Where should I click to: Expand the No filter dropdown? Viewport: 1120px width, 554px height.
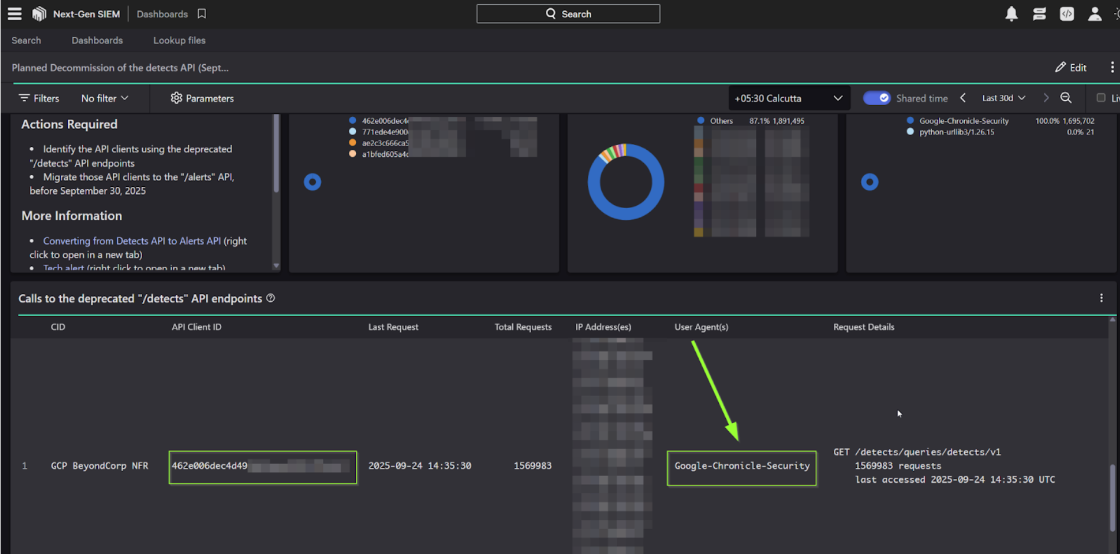[x=104, y=98]
